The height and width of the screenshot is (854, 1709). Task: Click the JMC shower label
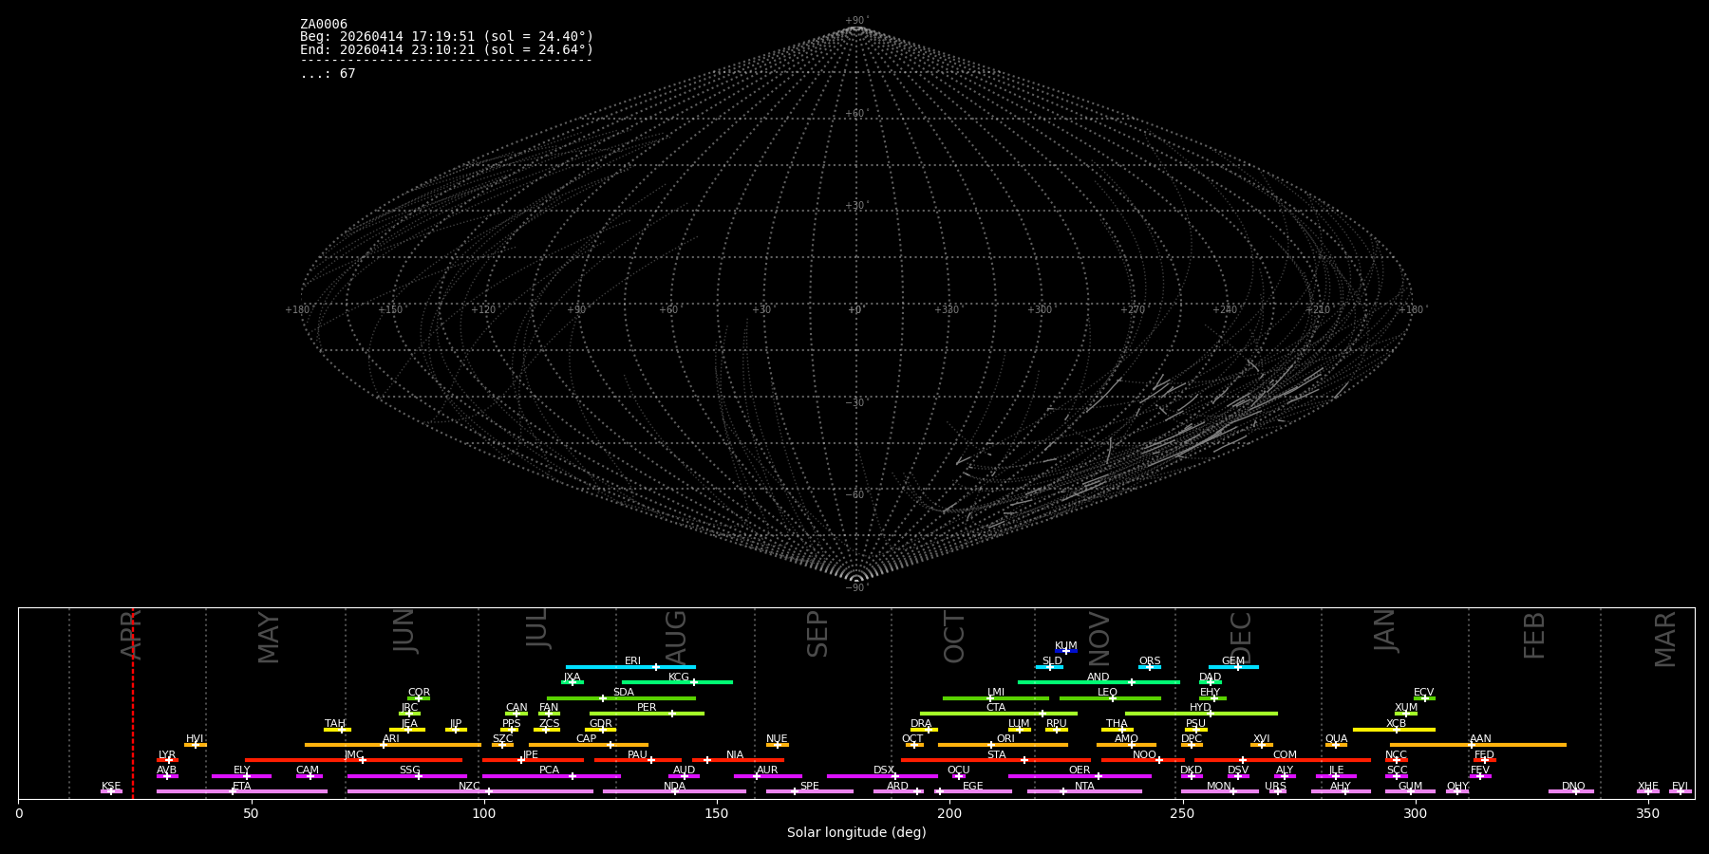point(354,755)
